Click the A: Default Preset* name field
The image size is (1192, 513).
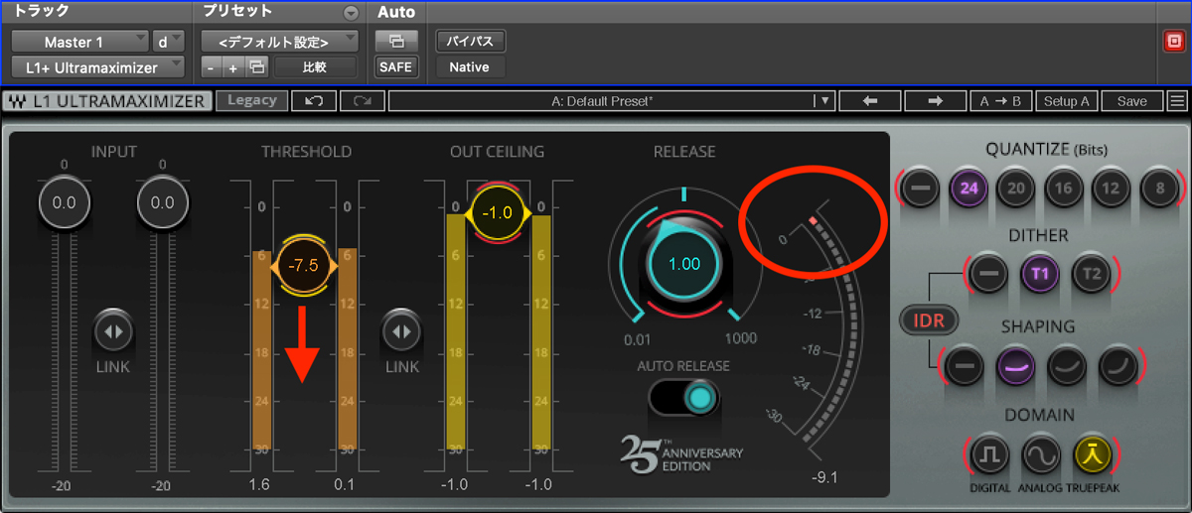602,101
